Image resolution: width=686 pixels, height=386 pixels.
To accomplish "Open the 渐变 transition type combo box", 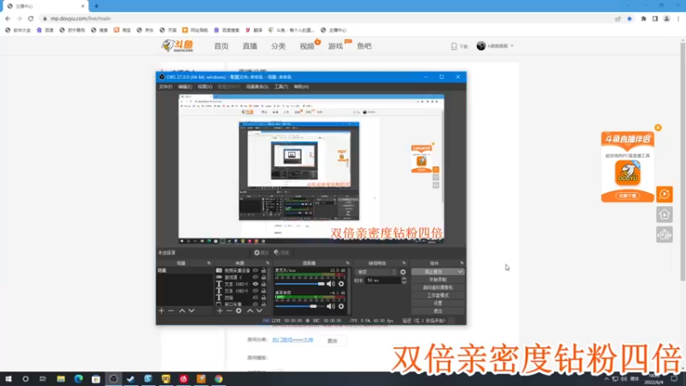I will tap(376, 272).
